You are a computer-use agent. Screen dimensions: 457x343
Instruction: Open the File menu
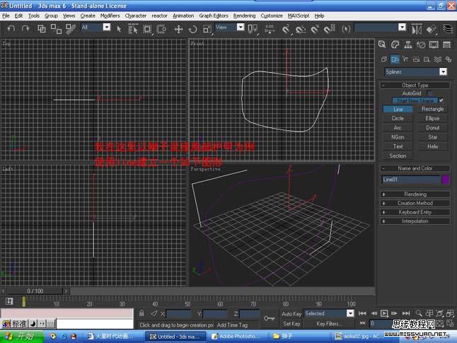(x=6, y=16)
